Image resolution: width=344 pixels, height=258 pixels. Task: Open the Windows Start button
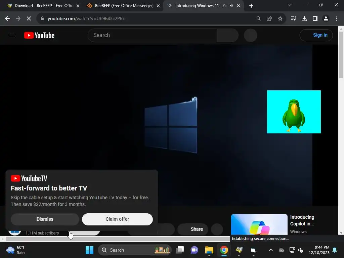(x=89, y=250)
